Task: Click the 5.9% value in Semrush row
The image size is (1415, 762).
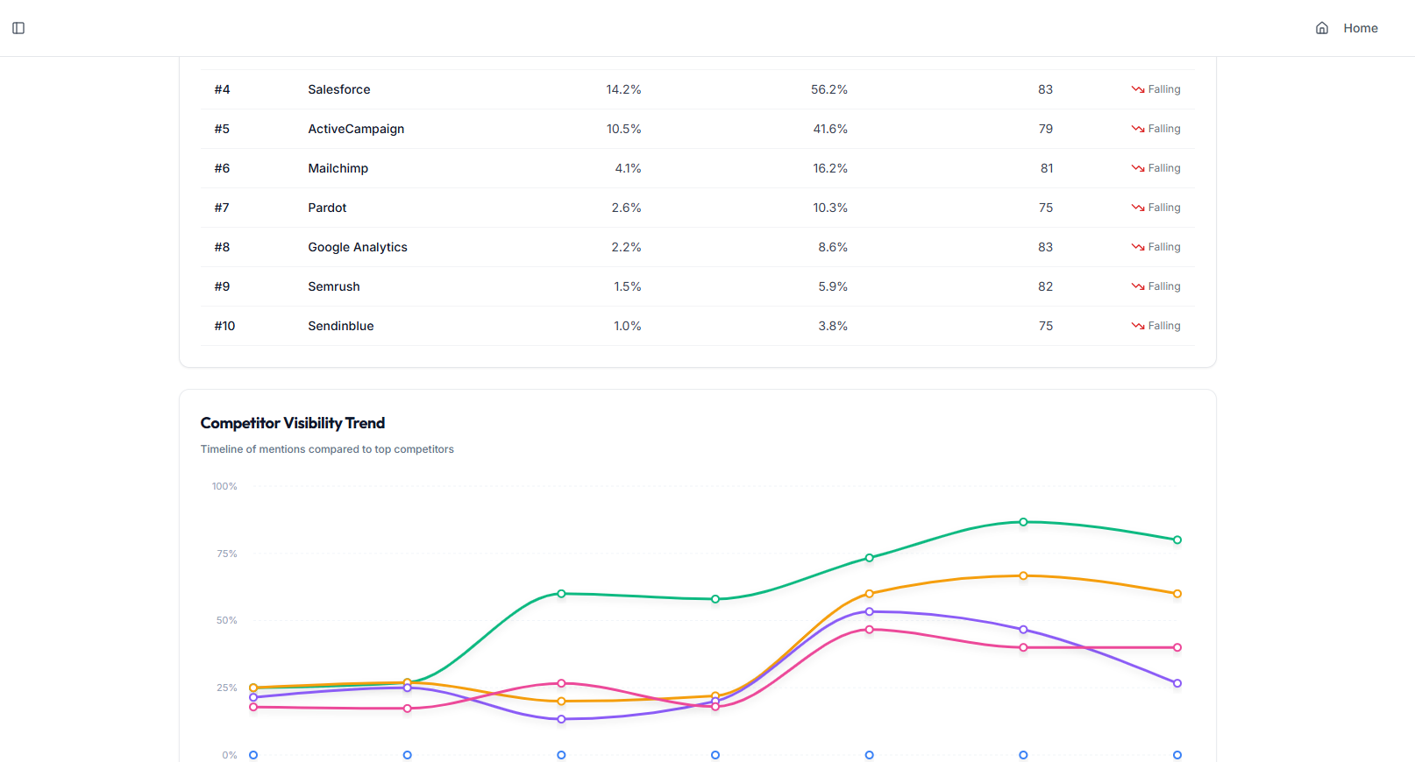Action: pyautogui.click(x=833, y=286)
